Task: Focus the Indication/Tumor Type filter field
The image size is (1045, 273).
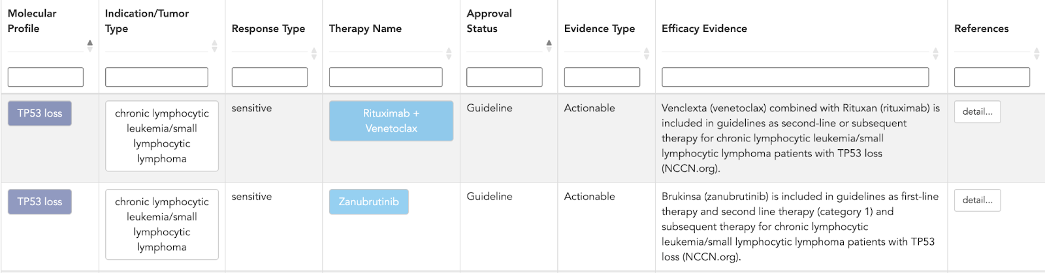Action: pyautogui.click(x=157, y=77)
